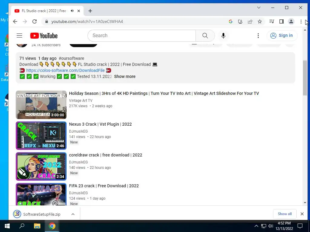Toggle the Chrome side panel icon
310x232 pixels.
282,21
